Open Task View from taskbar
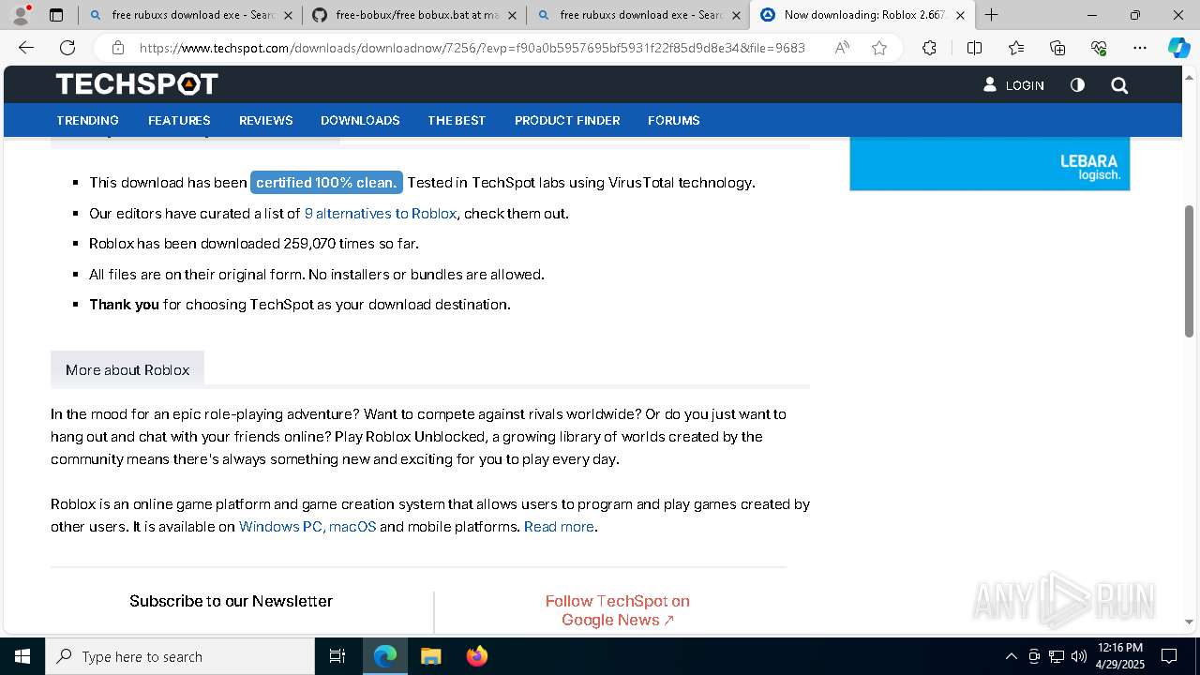Viewport: 1200px width, 675px height. point(337,656)
